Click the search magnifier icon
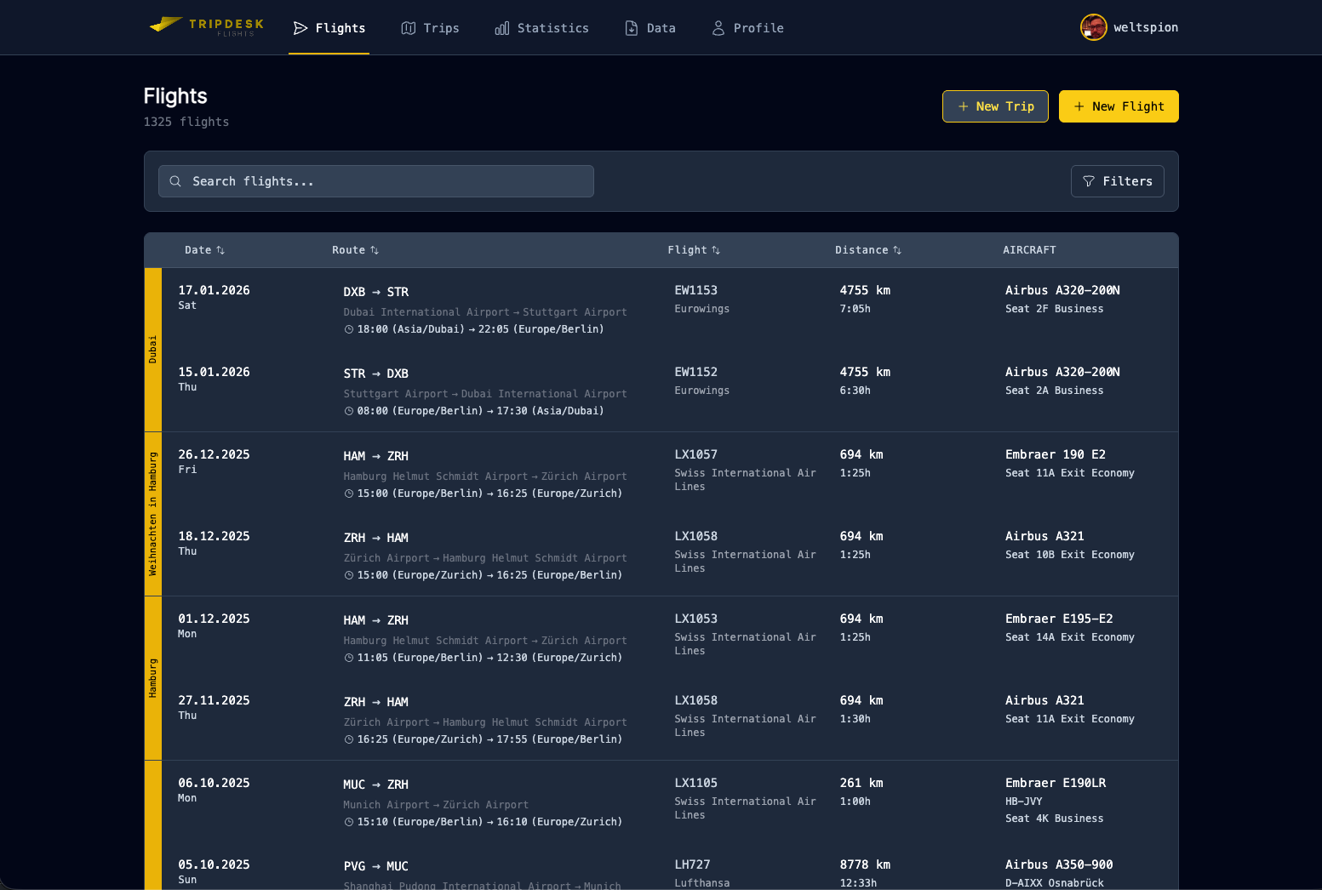The image size is (1322, 890). (x=175, y=181)
